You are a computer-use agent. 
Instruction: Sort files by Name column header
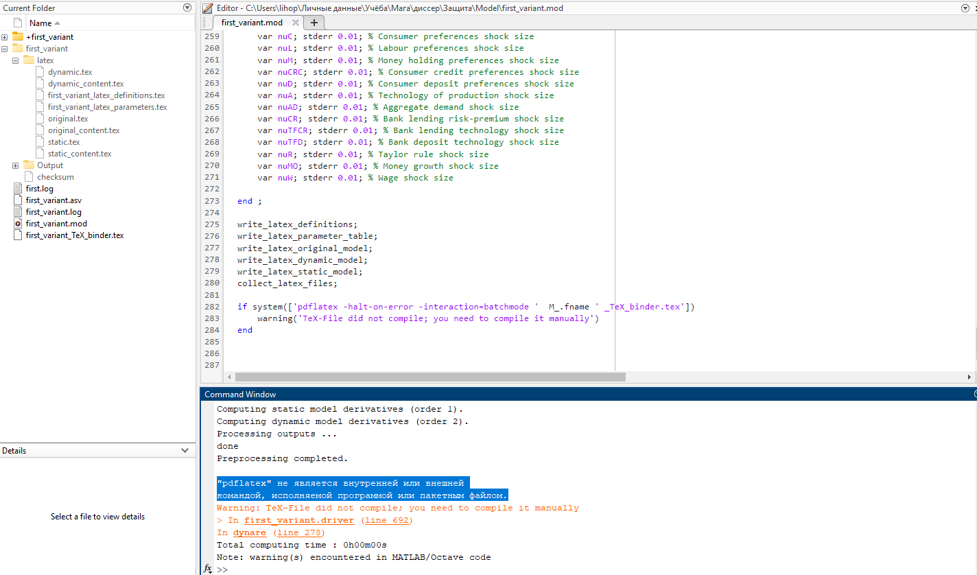[41, 23]
